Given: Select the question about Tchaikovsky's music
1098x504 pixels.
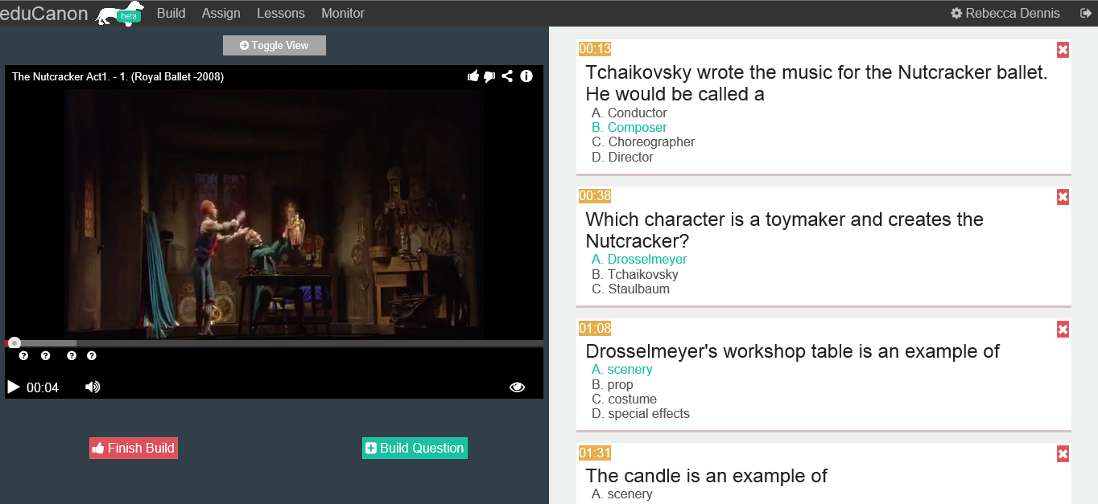Looking at the screenshot, I should (x=816, y=83).
